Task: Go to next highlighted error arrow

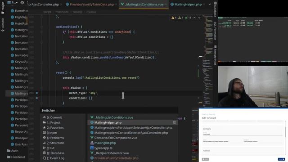Action: click(x=199, y=18)
